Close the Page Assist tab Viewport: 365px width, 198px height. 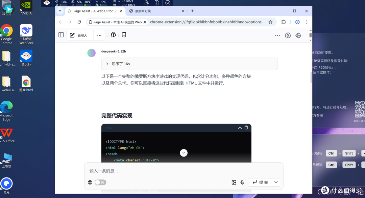coord(121,11)
